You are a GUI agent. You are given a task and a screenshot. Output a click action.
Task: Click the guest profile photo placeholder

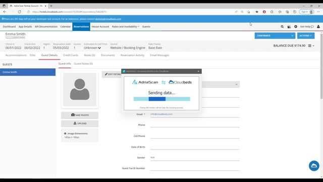tap(80, 89)
